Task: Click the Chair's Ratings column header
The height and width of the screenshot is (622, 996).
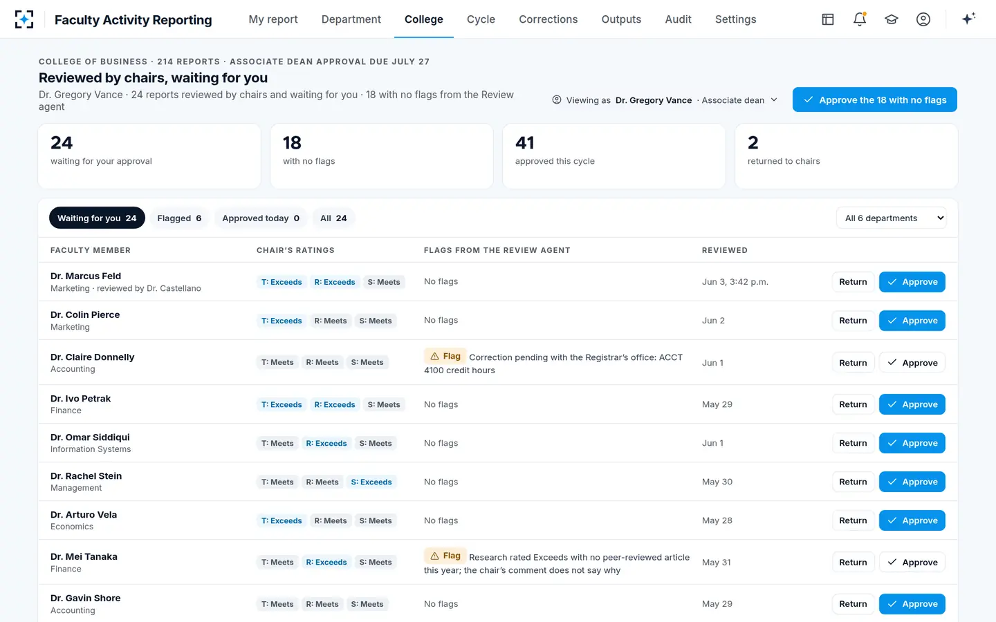Action: pyautogui.click(x=295, y=250)
